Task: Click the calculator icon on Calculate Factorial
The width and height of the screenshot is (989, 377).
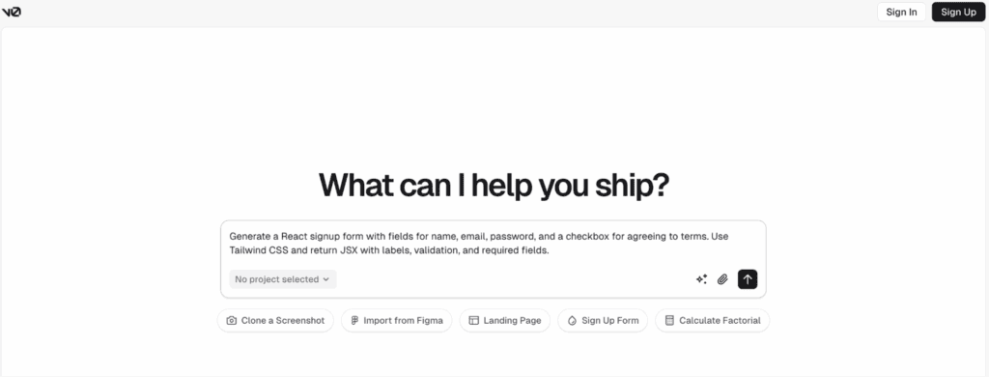Action: pyautogui.click(x=670, y=321)
